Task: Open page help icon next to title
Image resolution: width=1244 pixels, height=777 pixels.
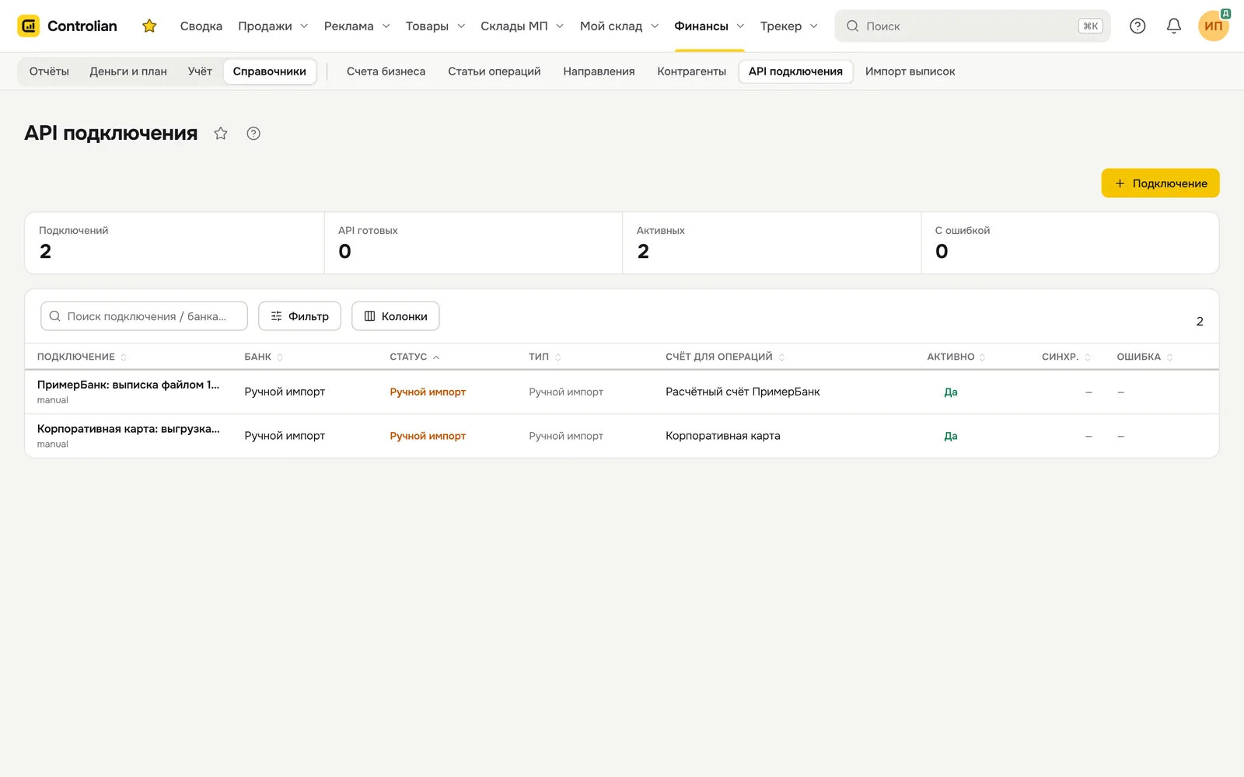Action: pyautogui.click(x=253, y=133)
